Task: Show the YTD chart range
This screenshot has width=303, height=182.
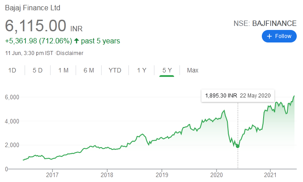Action: pyautogui.click(x=115, y=70)
